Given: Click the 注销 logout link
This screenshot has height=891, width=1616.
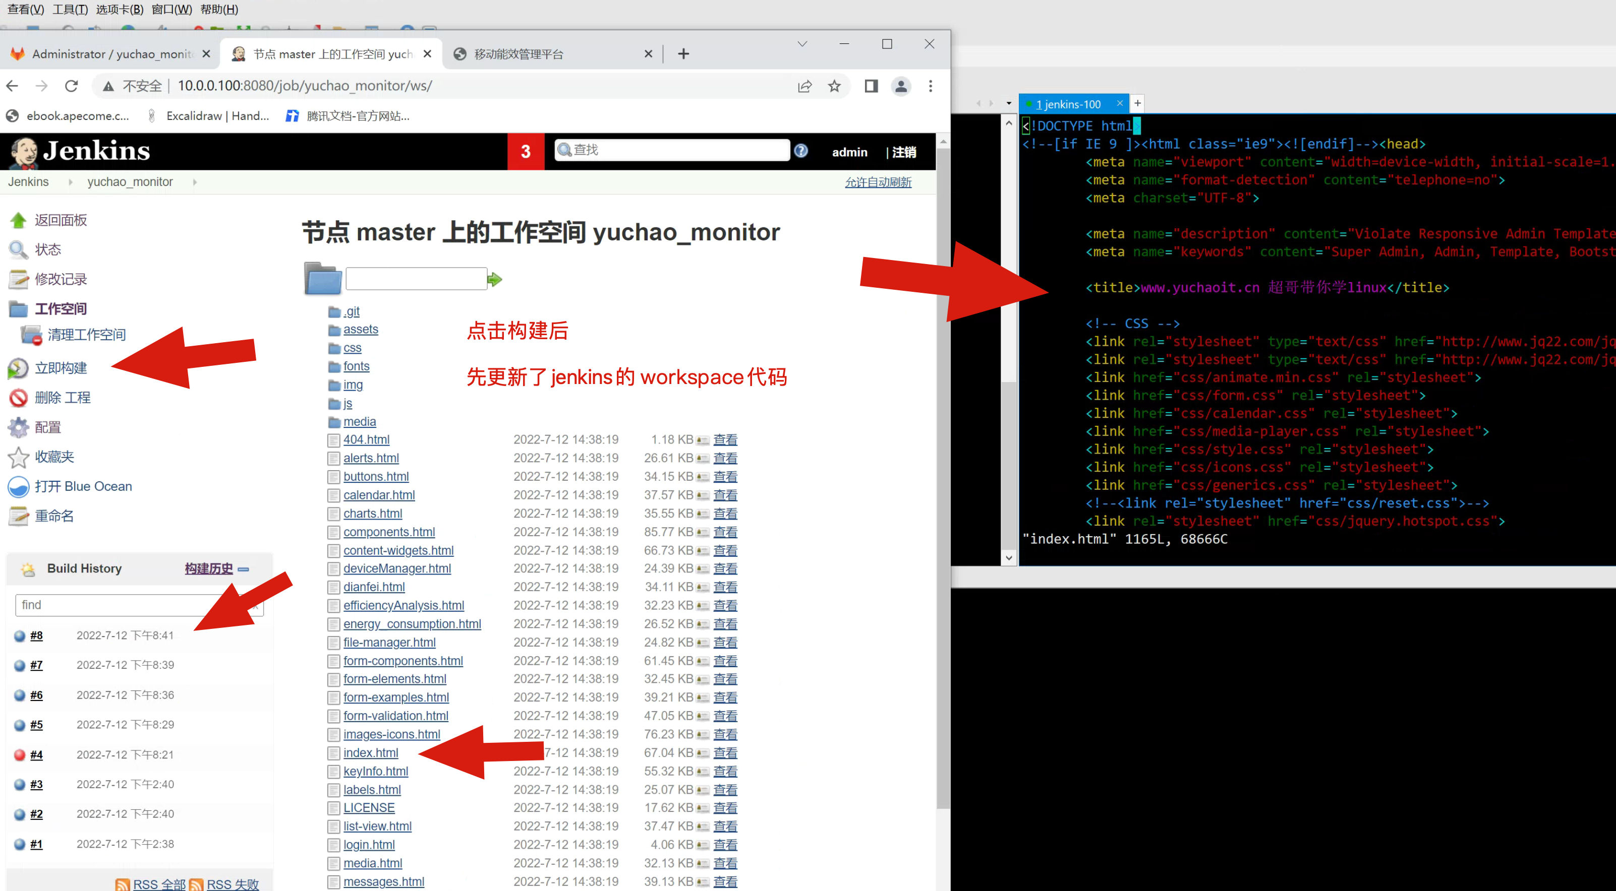Looking at the screenshot, I should tap(904, 152).
